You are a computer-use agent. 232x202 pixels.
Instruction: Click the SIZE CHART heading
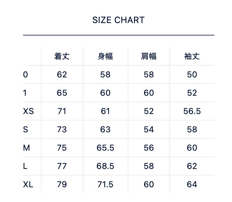point(118,20)
